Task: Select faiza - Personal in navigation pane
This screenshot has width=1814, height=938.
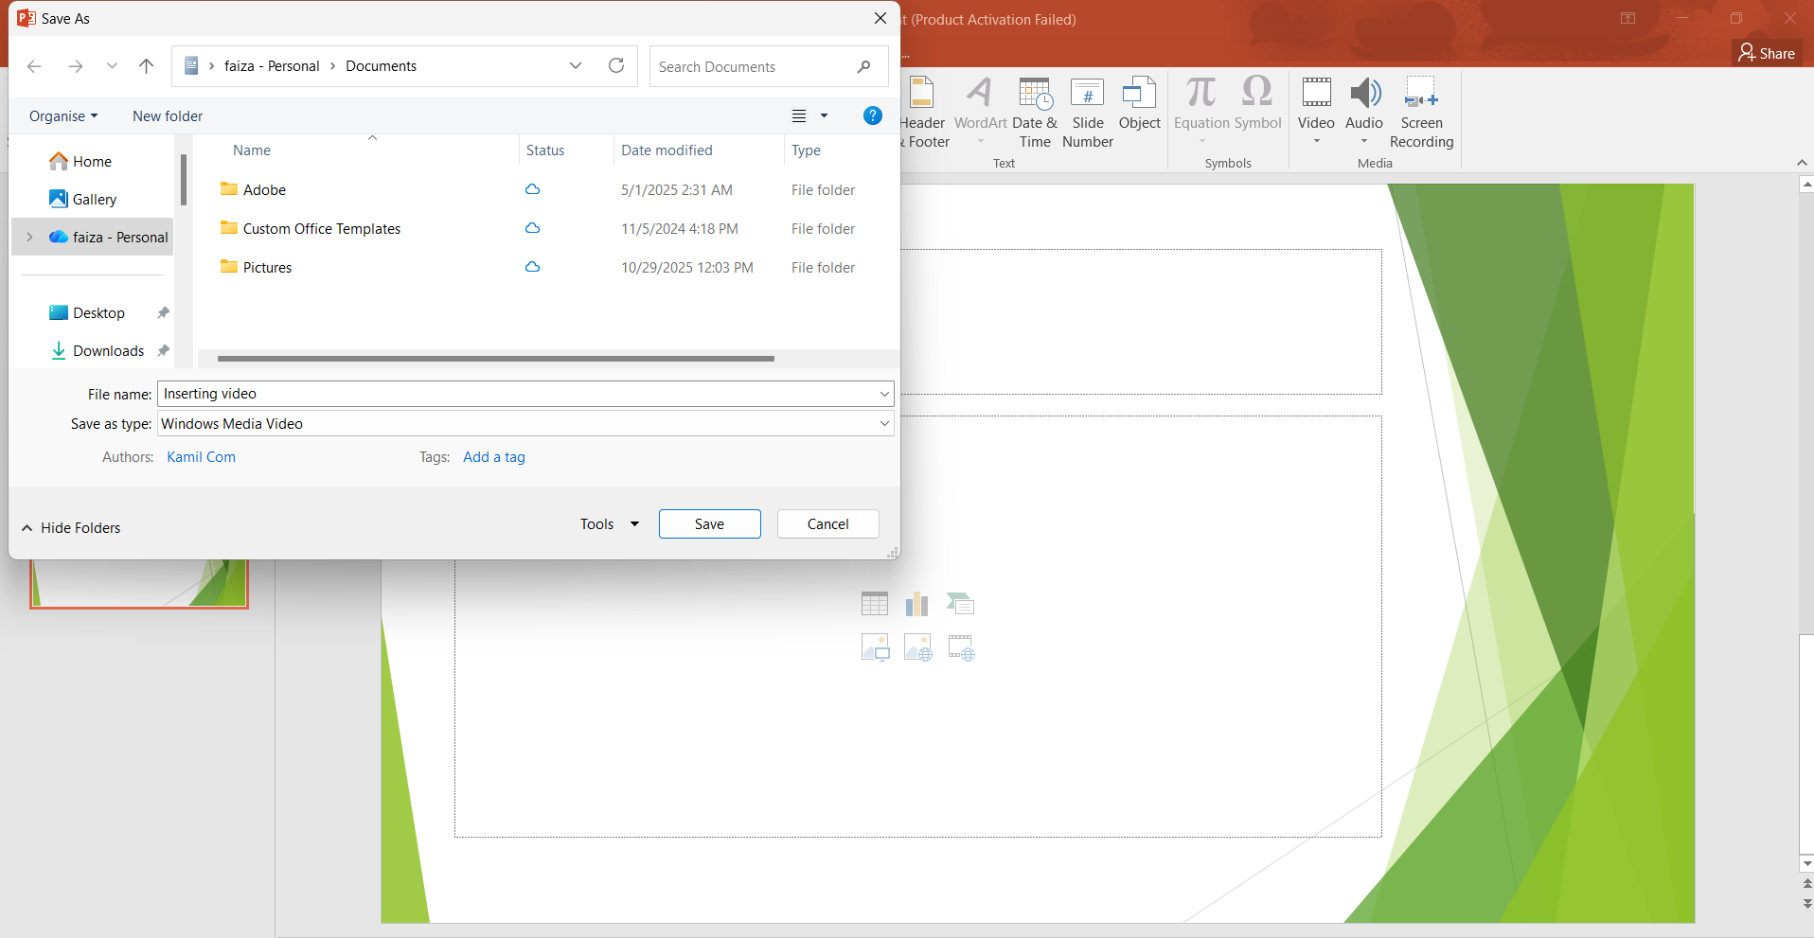Action: coord(120,238)
